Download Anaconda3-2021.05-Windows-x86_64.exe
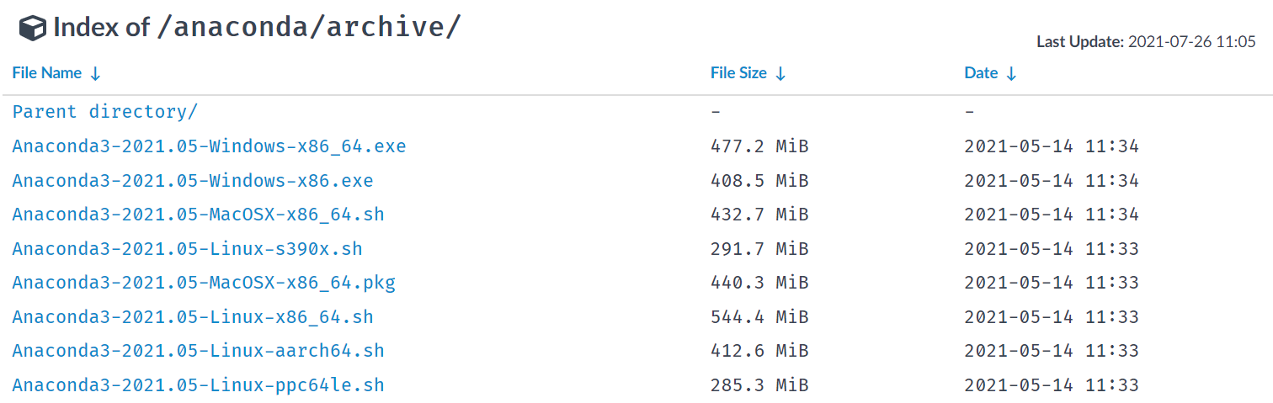 209,146
